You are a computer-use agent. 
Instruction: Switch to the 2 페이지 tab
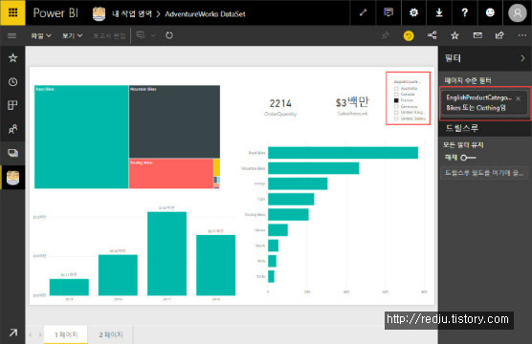111,334
